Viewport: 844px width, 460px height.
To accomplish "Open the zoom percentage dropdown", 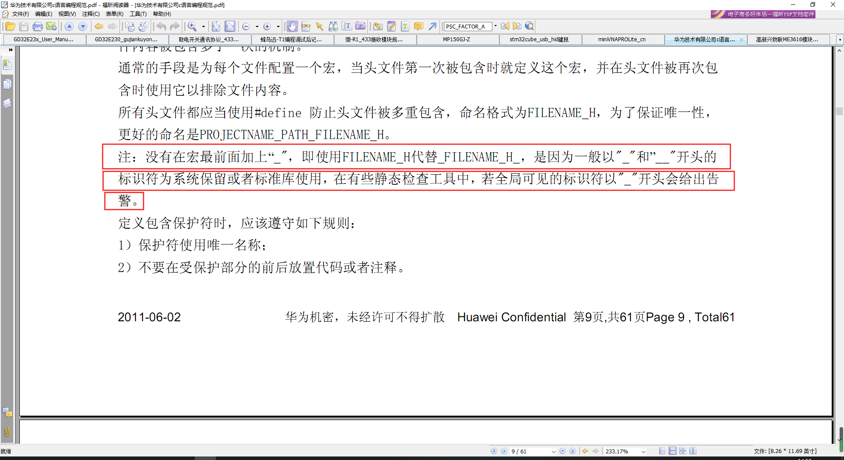I will pyautogui.click(x=643, y=451).
